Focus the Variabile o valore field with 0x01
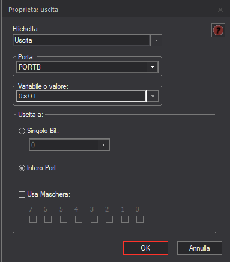Viewport: 230px width, 262px height. pos(81,96)
